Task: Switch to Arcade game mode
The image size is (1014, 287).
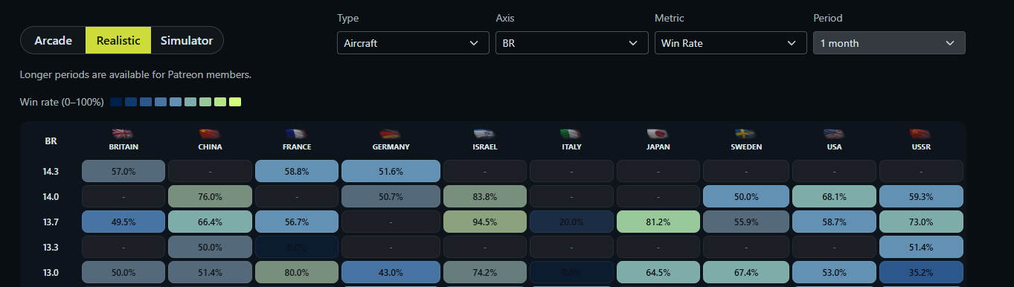Action: pos(54,40)
